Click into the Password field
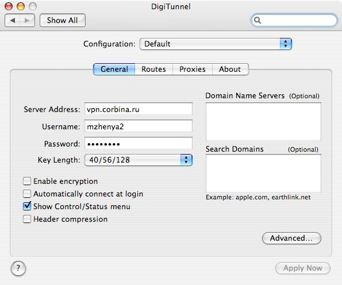342x285 pixels. click(139, 144)
